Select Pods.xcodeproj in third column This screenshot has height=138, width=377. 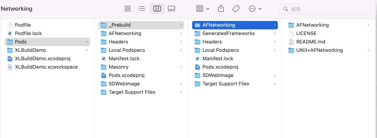[x=220, y=67]
